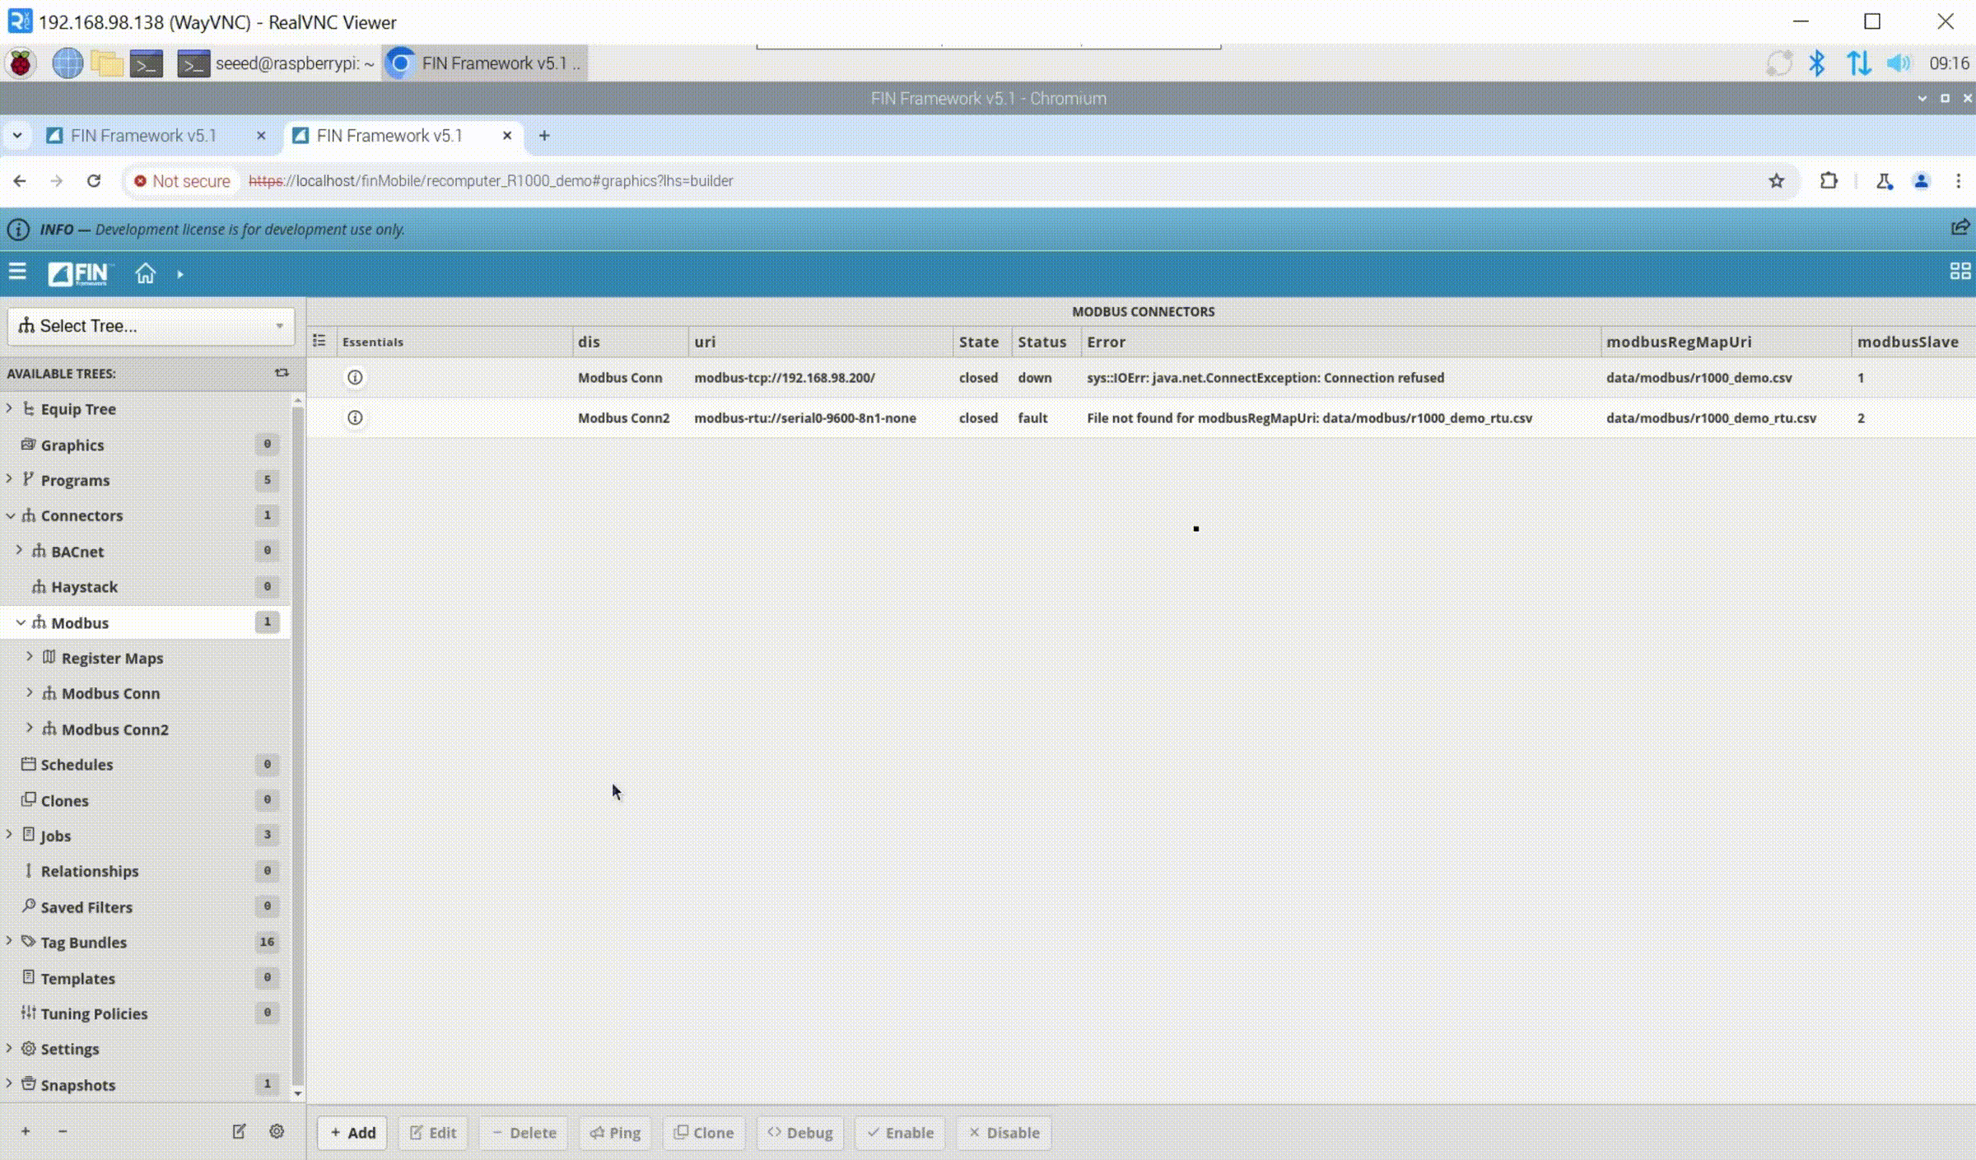Click the breadcrumb arrow next to home
Viewport: 1976px width, 1160px height.
(x=179, y=275)
